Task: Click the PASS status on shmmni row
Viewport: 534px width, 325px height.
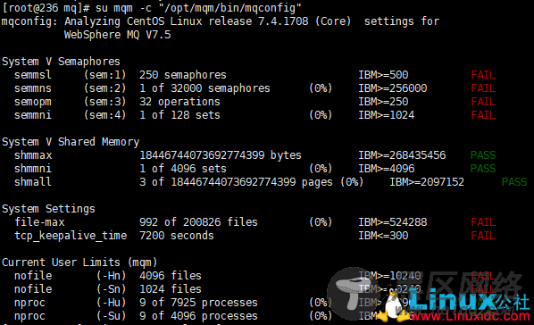Action: tap(483, 169)
